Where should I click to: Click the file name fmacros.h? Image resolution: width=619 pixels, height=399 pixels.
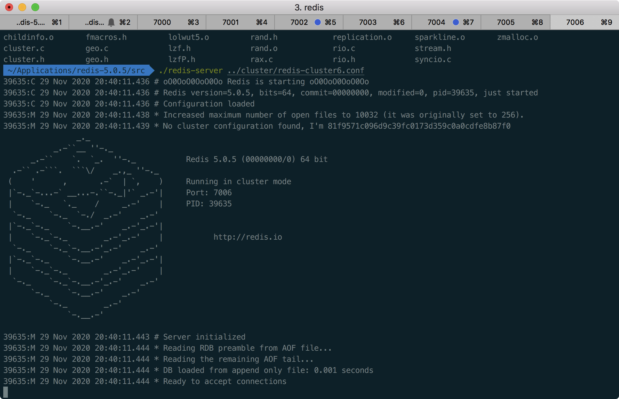[x=106, y=37]
